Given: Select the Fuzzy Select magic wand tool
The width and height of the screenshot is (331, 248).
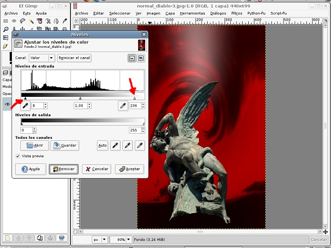Looking at the screenshot, I should [31, 21].
